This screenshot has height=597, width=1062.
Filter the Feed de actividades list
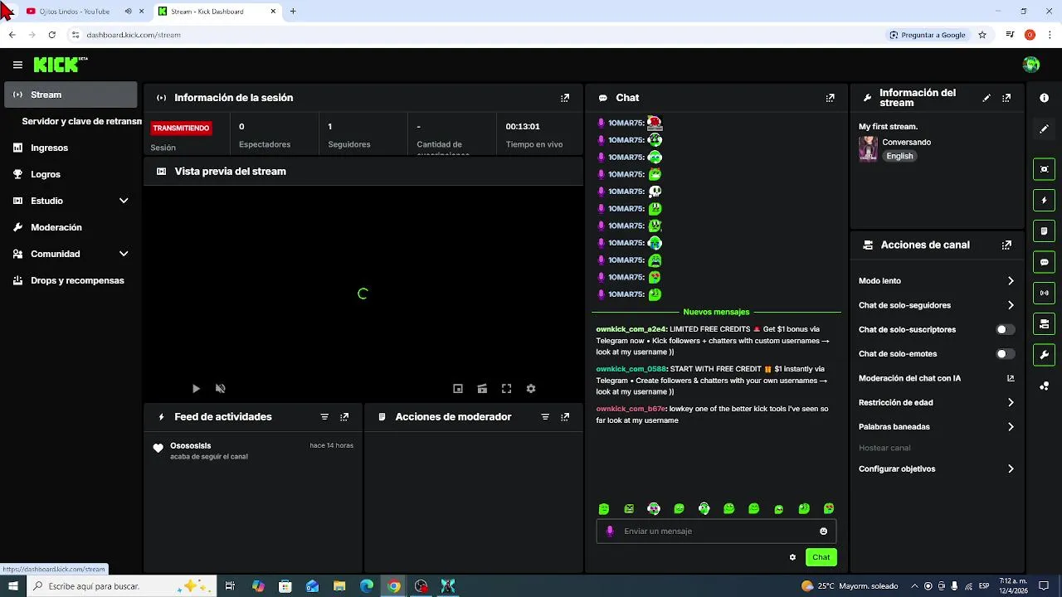pyautogui.click(x=324, y=417)
